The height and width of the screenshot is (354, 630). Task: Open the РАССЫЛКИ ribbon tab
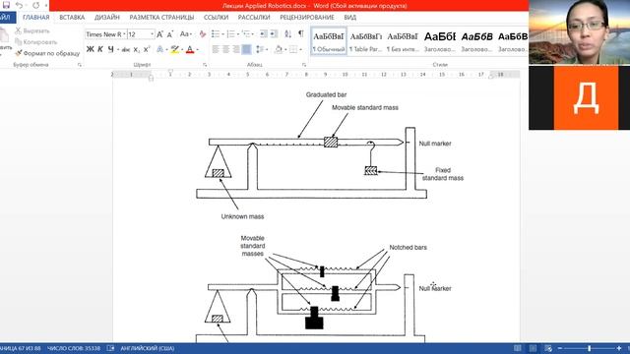coord(254,18)
